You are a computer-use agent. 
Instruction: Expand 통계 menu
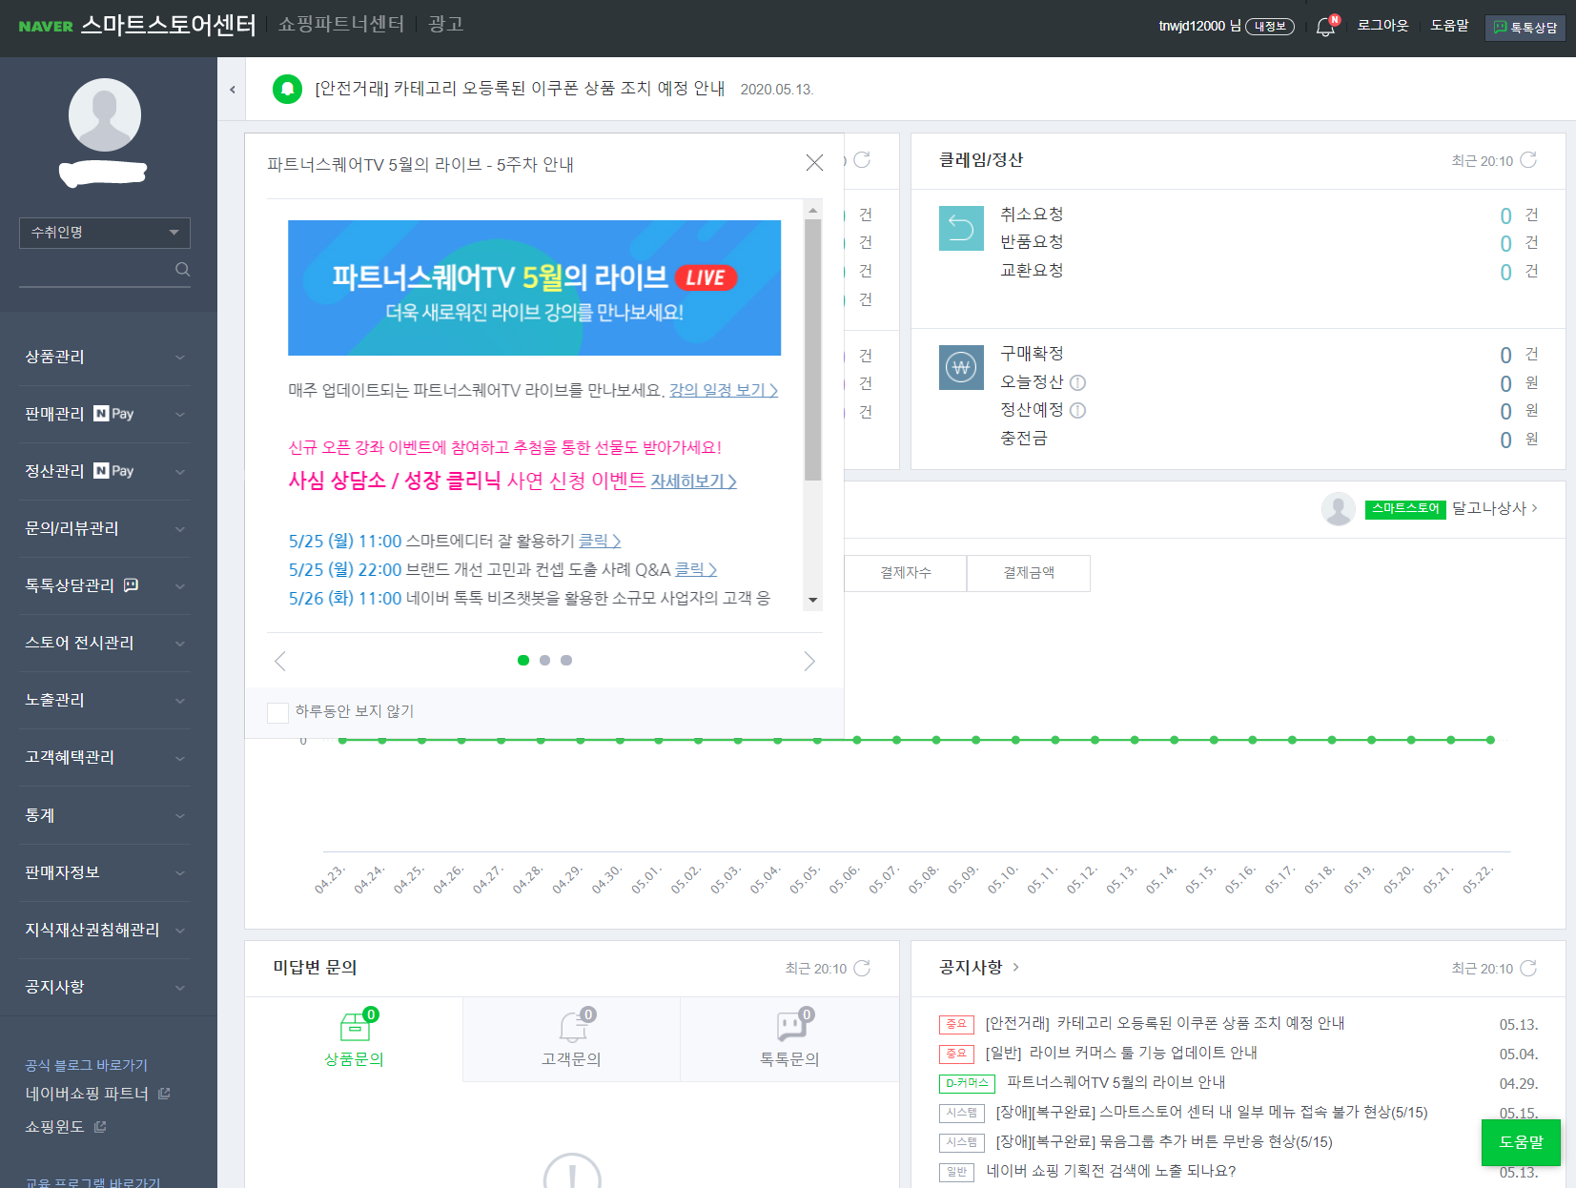tap(105, 815)
